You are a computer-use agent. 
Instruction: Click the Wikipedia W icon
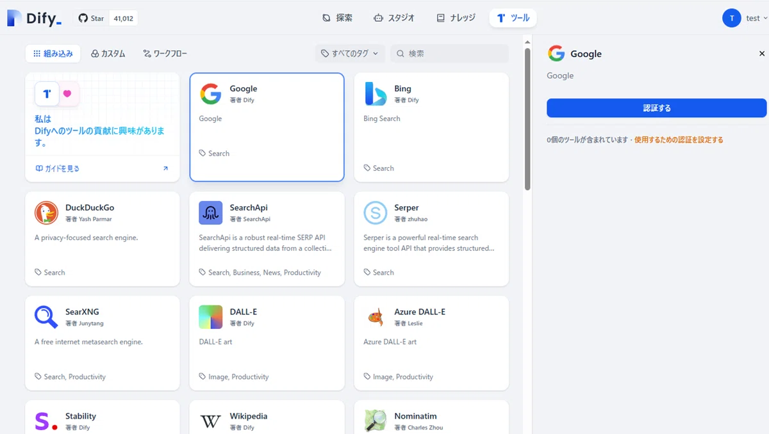pyautogui.click(x=211, y=421)
